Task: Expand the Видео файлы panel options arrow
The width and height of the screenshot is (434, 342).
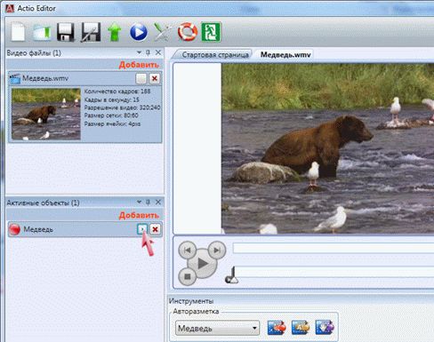Action: coord(139,52)
